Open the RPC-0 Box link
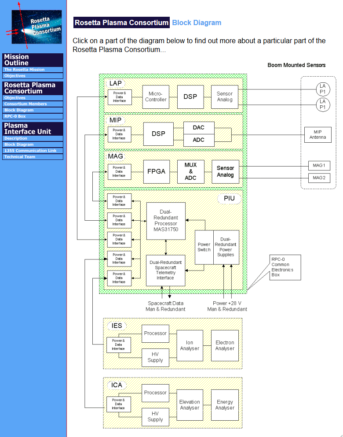The width and height of the screenshot is (343, 437). point(33,116)
